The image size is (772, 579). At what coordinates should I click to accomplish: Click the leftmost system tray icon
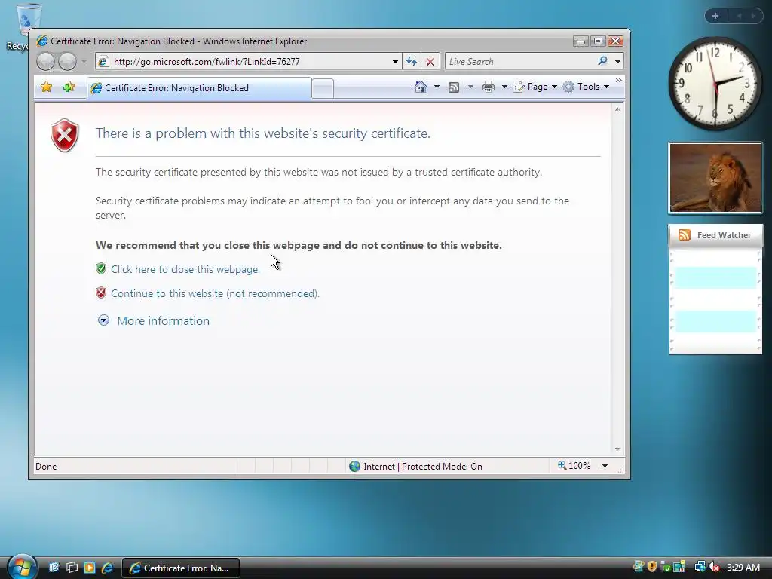click(638, 567)
